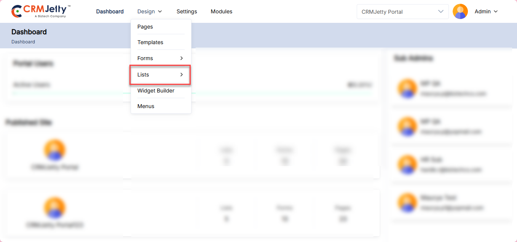Expand the Forms submenu
Image resolution: width=517 pixels, height=242 pixels.
(145, 58)
